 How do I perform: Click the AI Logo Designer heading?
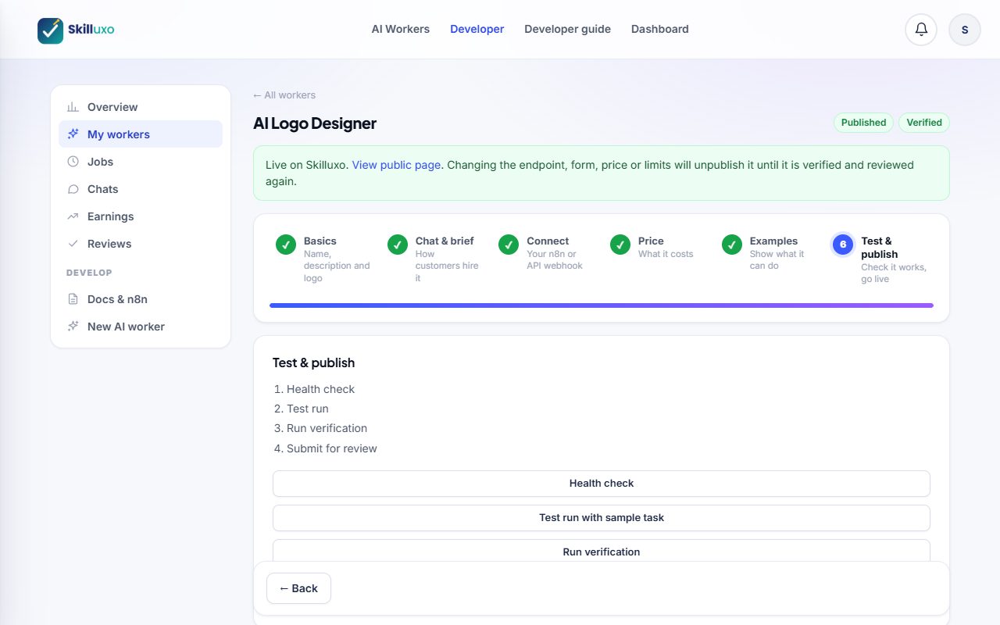pos(315,123)
